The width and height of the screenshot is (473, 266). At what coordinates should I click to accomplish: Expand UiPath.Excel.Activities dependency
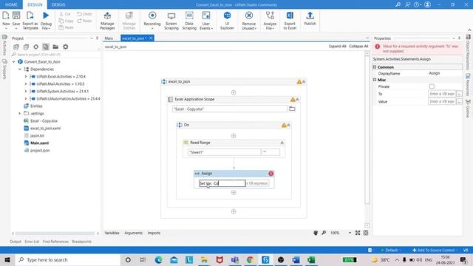point(26,76)
